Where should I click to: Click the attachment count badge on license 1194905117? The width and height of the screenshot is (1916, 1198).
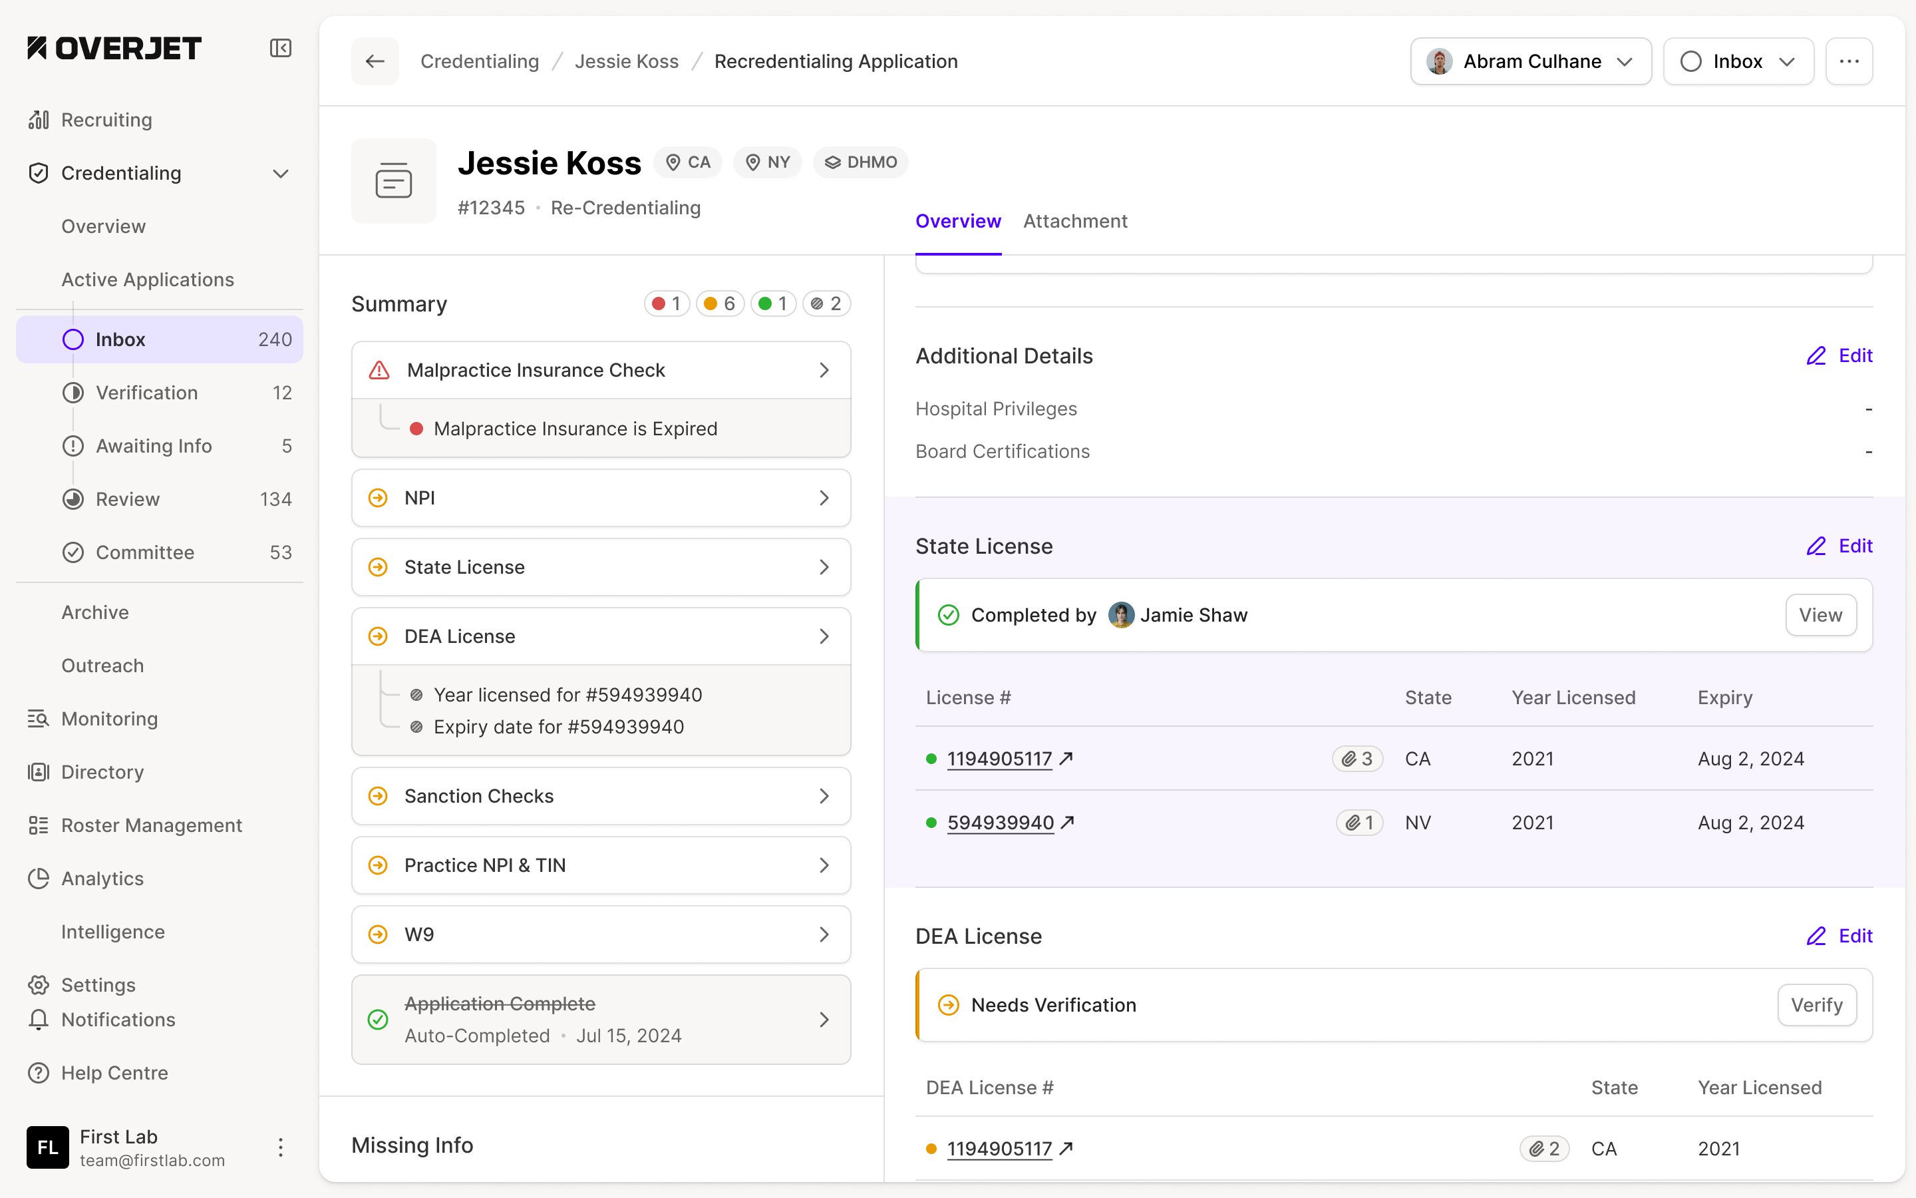(1357, 758)
